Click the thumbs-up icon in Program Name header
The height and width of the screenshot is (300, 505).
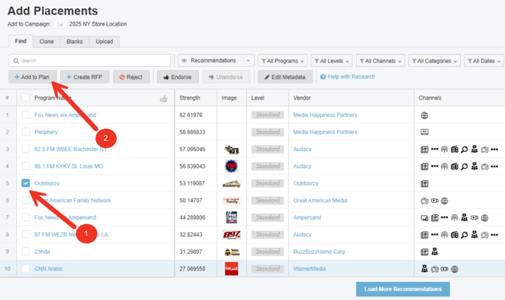(x=164, y=98)
